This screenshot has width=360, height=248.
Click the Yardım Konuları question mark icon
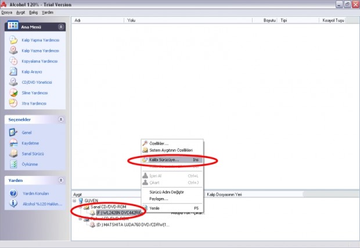coord(13,193)
